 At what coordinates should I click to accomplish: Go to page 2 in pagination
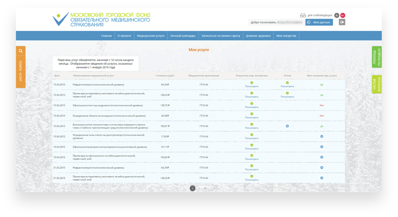click(x=199, y=188)
